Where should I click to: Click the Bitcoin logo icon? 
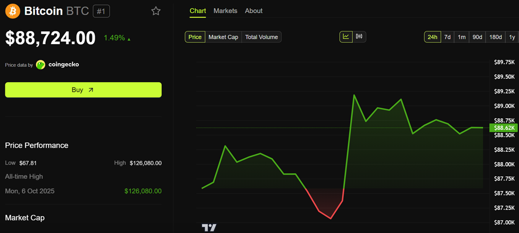click(x=13, y=11)
